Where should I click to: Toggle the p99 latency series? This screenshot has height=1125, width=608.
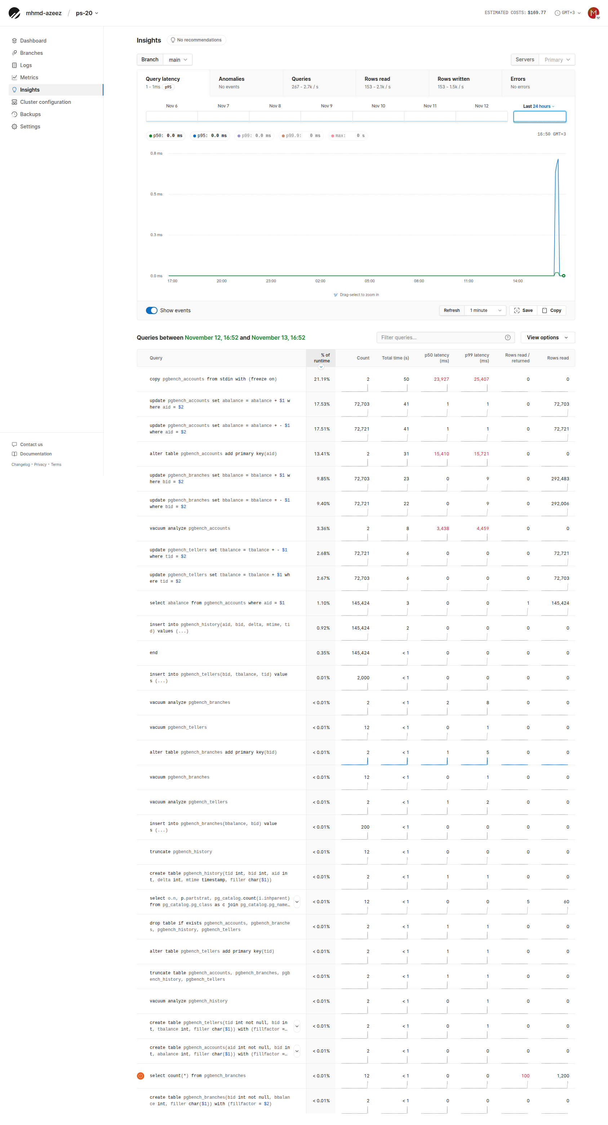[254, 136]
